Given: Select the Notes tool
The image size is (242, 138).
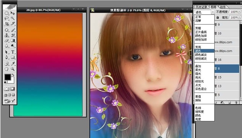Looking at the screenshot, I should tap(6, 64).
